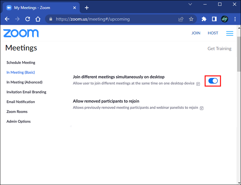Viewport: 241px width, 185px height.
Task: Click the HOST link in the header
Action: (x=213, y=33)
